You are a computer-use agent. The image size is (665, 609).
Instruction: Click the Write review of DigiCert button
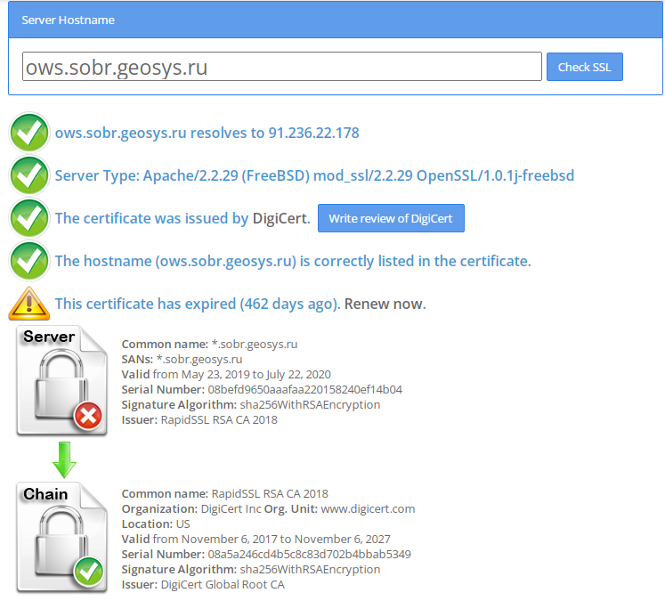tap(391, 219)
